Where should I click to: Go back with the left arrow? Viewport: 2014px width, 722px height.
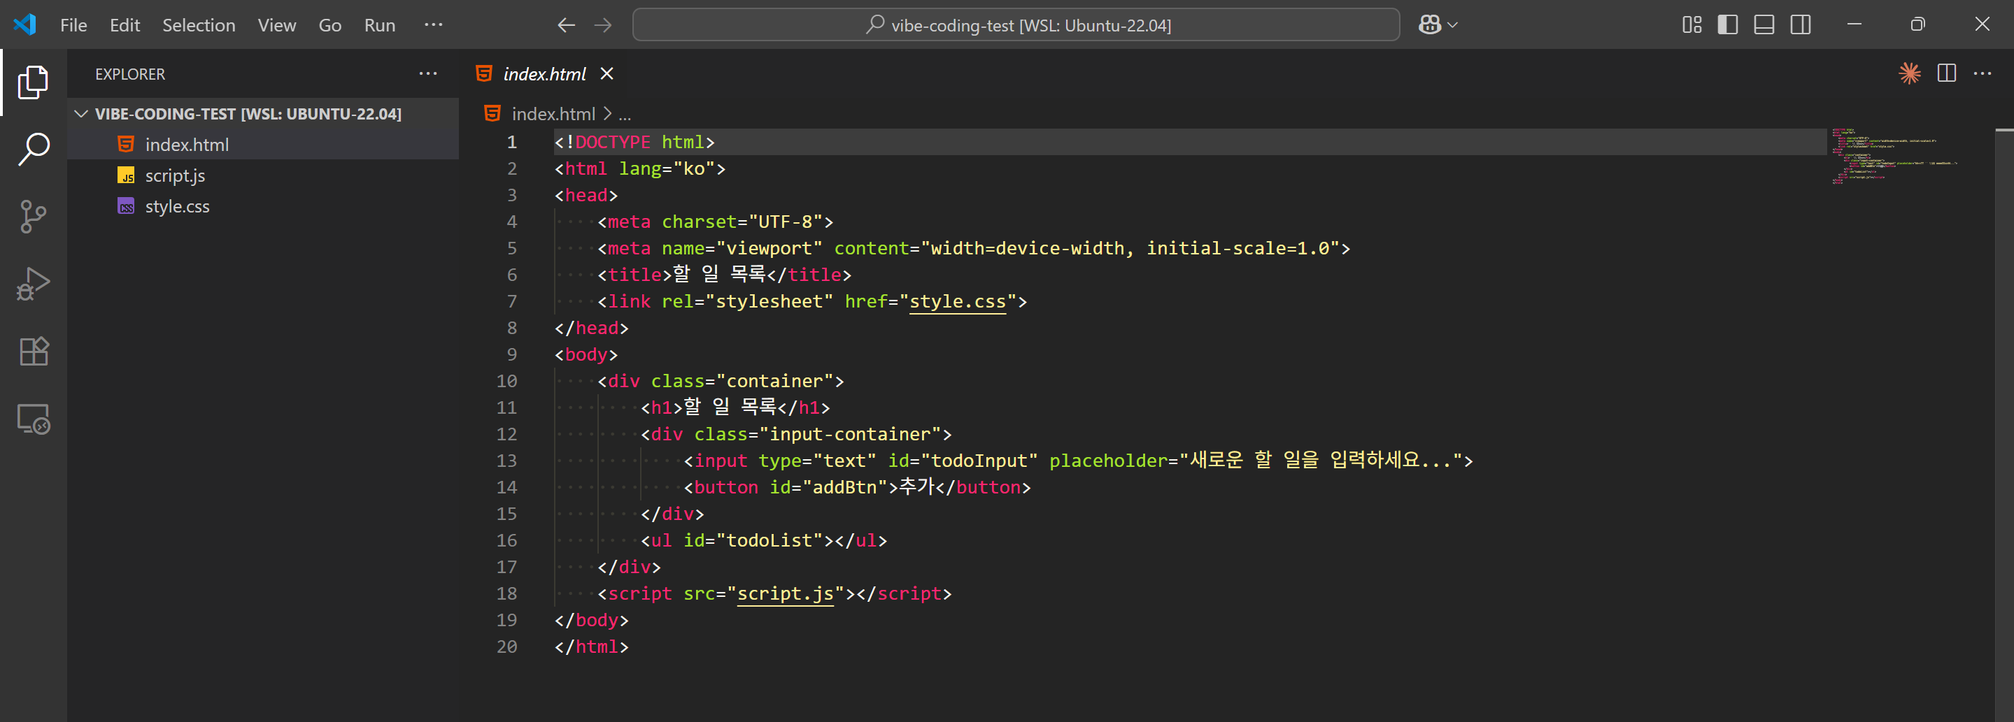coord(566,25)
